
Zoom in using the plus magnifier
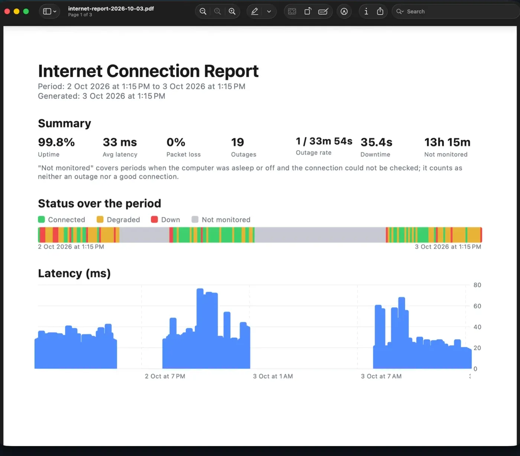tap(232, 12)
